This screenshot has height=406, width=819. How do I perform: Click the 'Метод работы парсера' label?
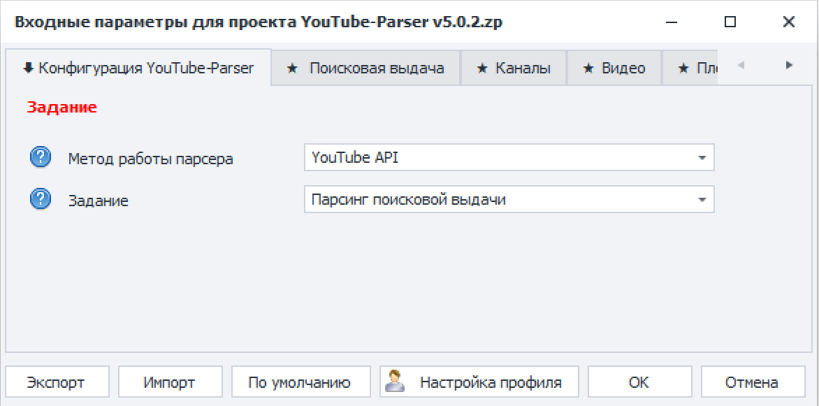(x=150, y=159)
